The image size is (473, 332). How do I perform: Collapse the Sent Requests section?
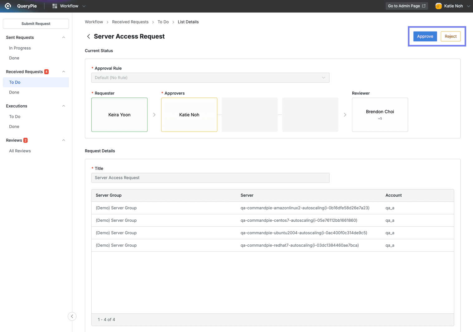[x=63, y=37]
